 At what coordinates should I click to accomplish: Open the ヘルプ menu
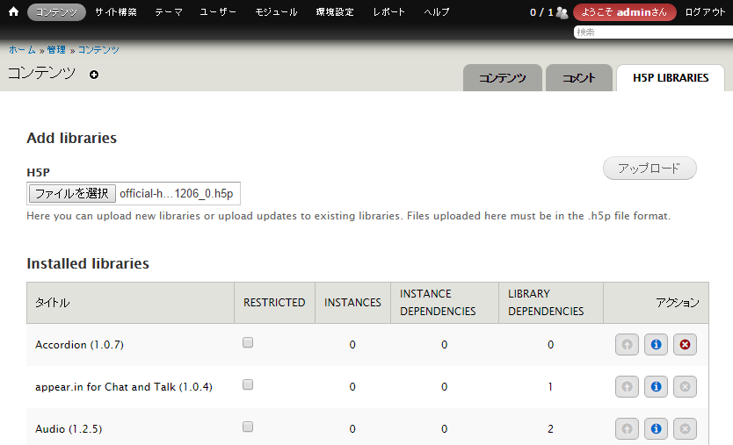point(437,12)
